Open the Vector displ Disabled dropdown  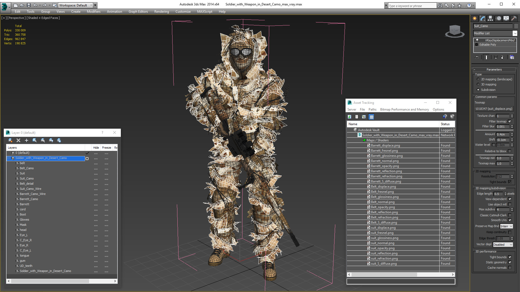pos(503,245)
